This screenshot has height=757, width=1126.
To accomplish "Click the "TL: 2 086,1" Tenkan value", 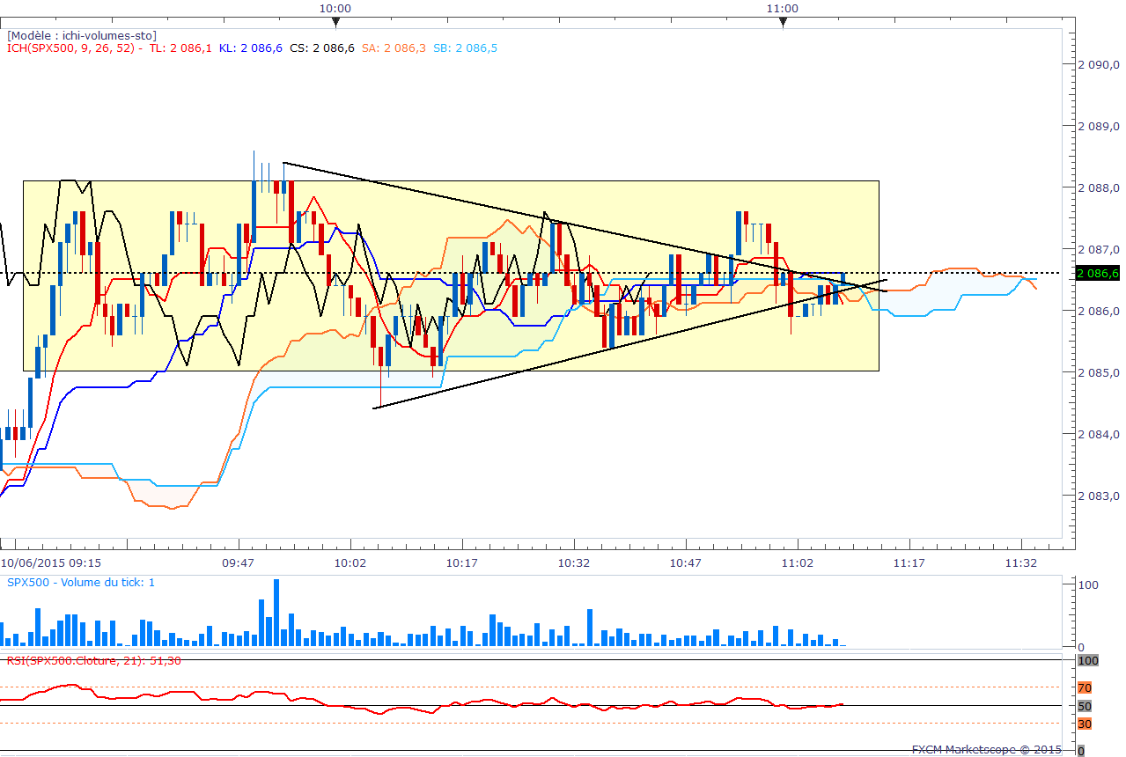I will pos(179,48).
